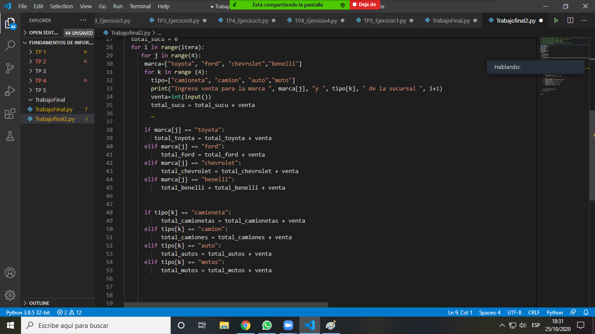Click the horizontal editor scrollbar
The height and width of the screenshot is (334, 595).
click(226, 305)
